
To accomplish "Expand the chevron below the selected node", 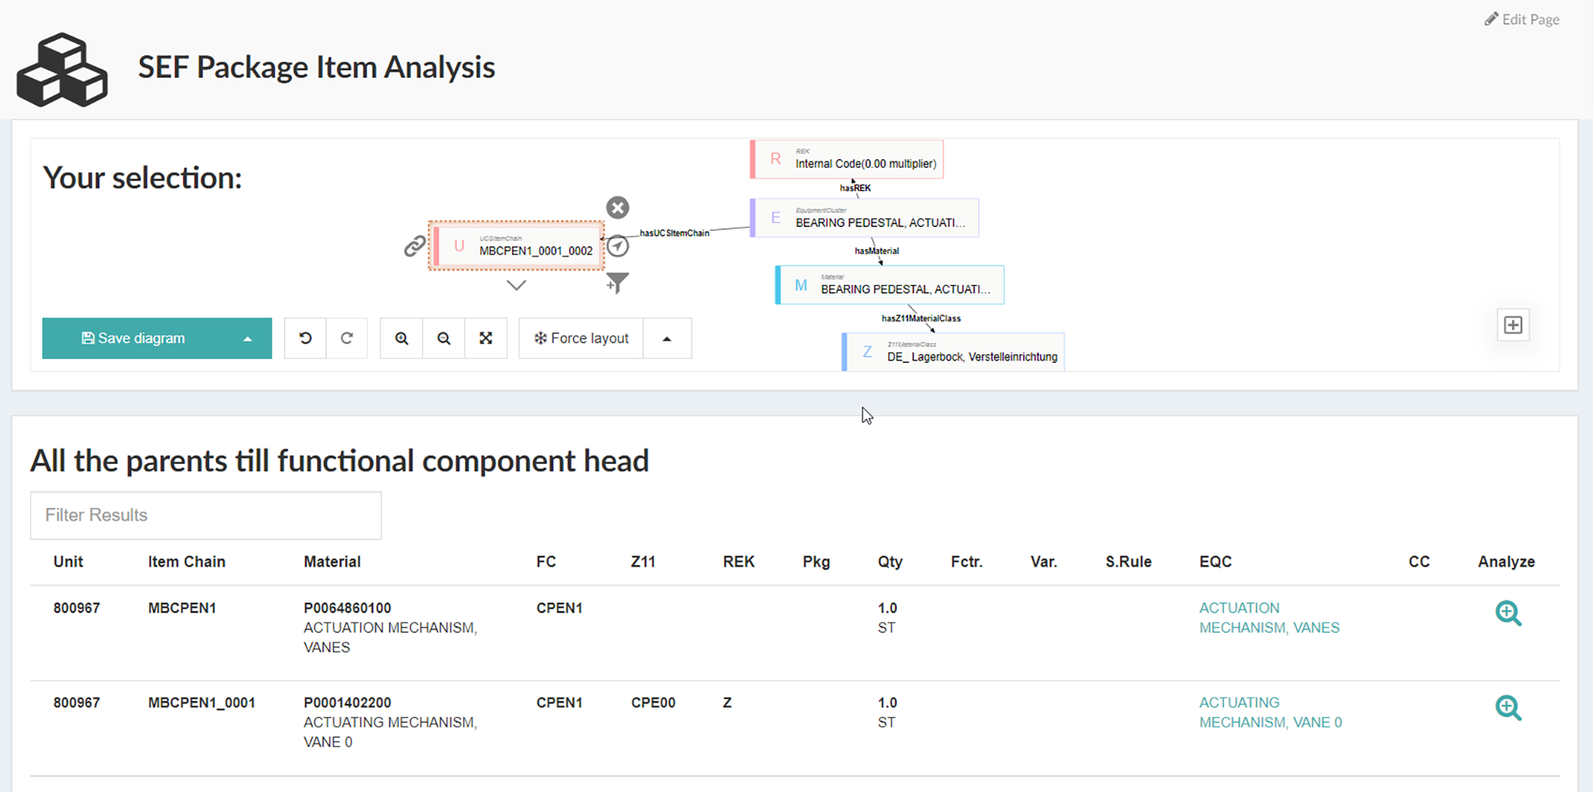I will tap(516, 285).
